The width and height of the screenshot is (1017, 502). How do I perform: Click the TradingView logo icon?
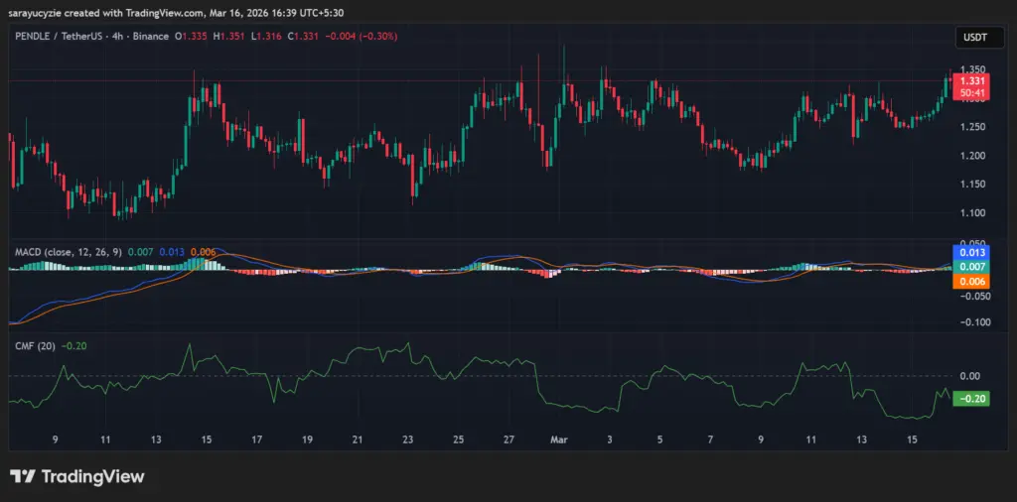[x=23, y=477]
